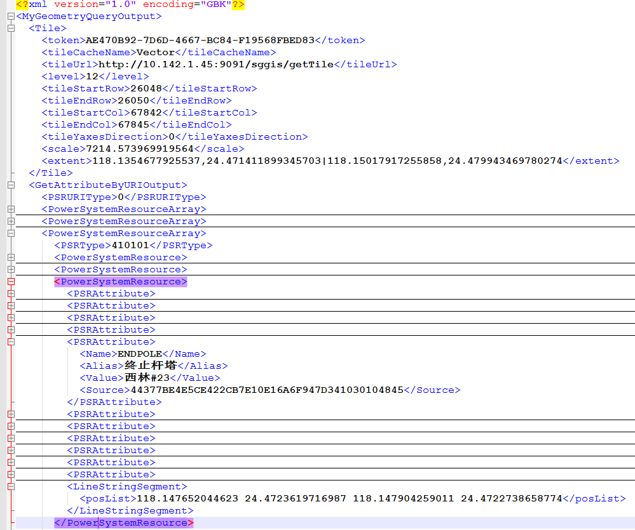Click the opening <MyGeometryQueryOutput> tag
The image size is (635, 530).
pos(89,17)
